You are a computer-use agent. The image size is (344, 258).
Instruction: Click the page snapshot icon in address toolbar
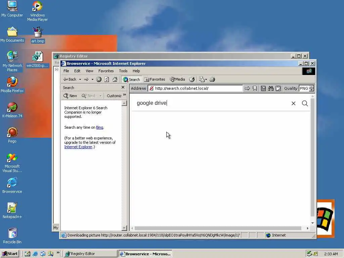(x=263, y=88)
